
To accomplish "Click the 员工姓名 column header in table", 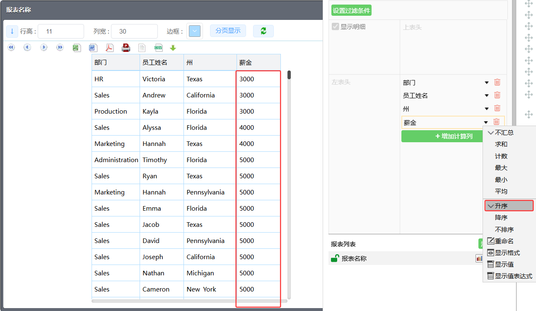I will click(162, 63).
